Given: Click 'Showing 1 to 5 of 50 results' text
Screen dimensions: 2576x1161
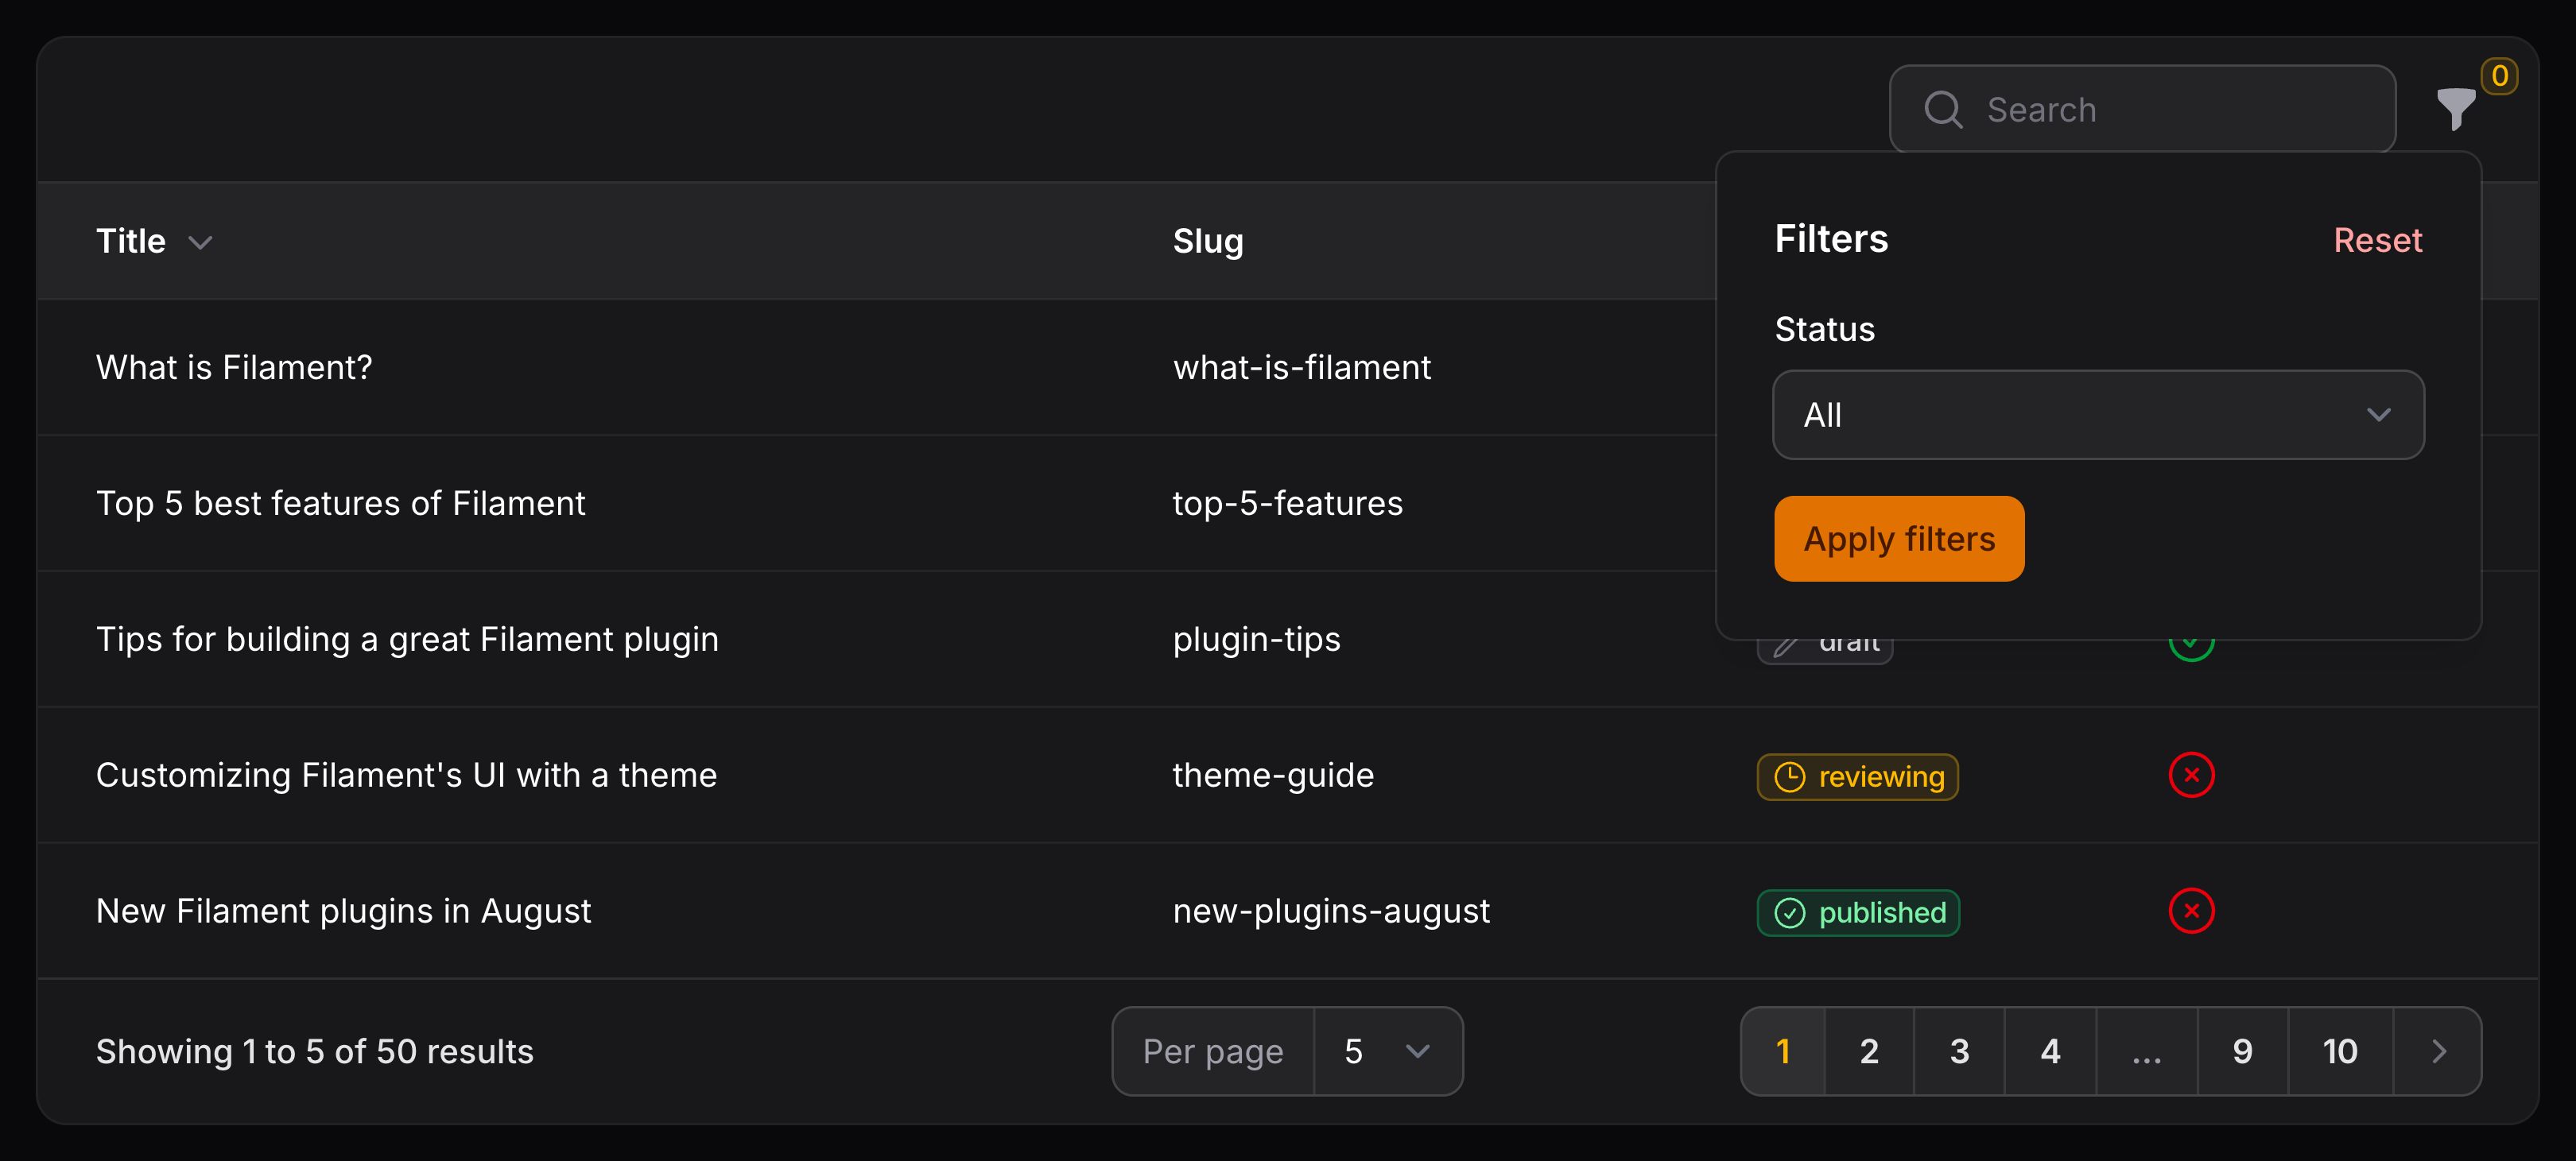Looking at the screenshot, I should (x=315, y=1051).
